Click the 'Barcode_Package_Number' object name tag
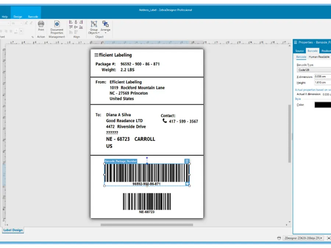The width and height of the screenshot is (331, 248). (121, 161)
